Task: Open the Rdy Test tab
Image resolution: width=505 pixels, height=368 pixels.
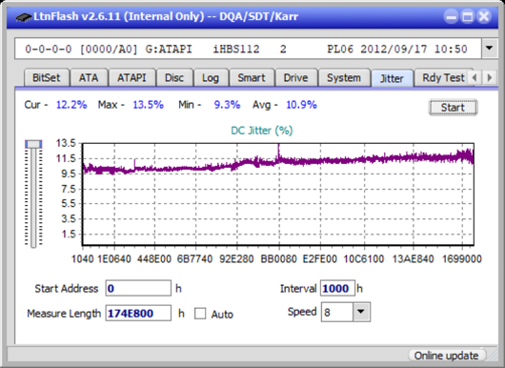Action: tap(443, 78)
